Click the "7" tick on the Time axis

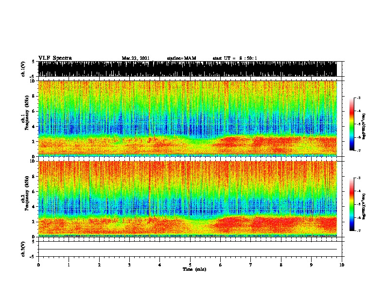coord(251,265)
